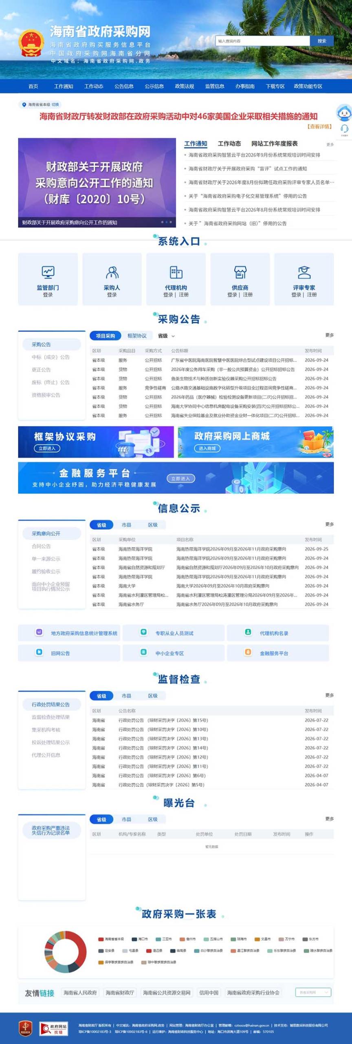Click the 财政部 notice carousel image
Screen dimensions: 352x1044
(x=97, y=182)
